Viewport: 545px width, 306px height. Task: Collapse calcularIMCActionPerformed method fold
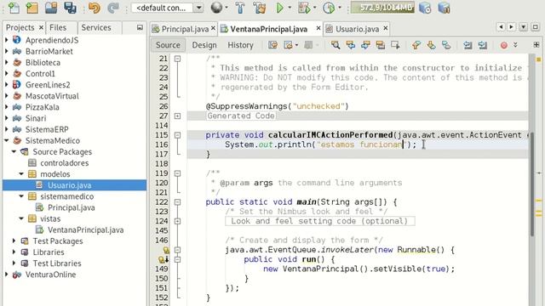178,135
